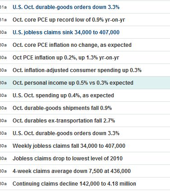Click 'Oct. core PCE inflation no change' headline
Viewport: 170px width, 191px height.
pos(72,45)
